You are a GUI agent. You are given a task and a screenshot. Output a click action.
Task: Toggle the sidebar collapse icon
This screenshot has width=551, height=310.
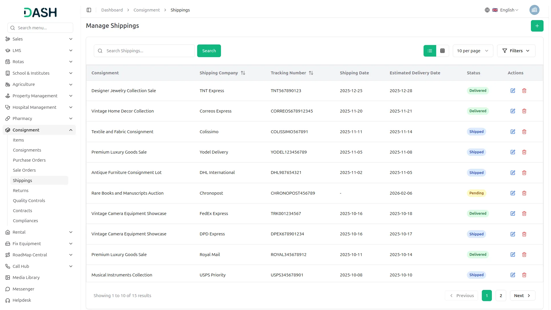tap(89, 10)
